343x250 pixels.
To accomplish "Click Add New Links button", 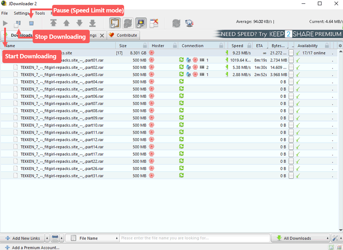I will pyautogui.click(x=22, y=238).
